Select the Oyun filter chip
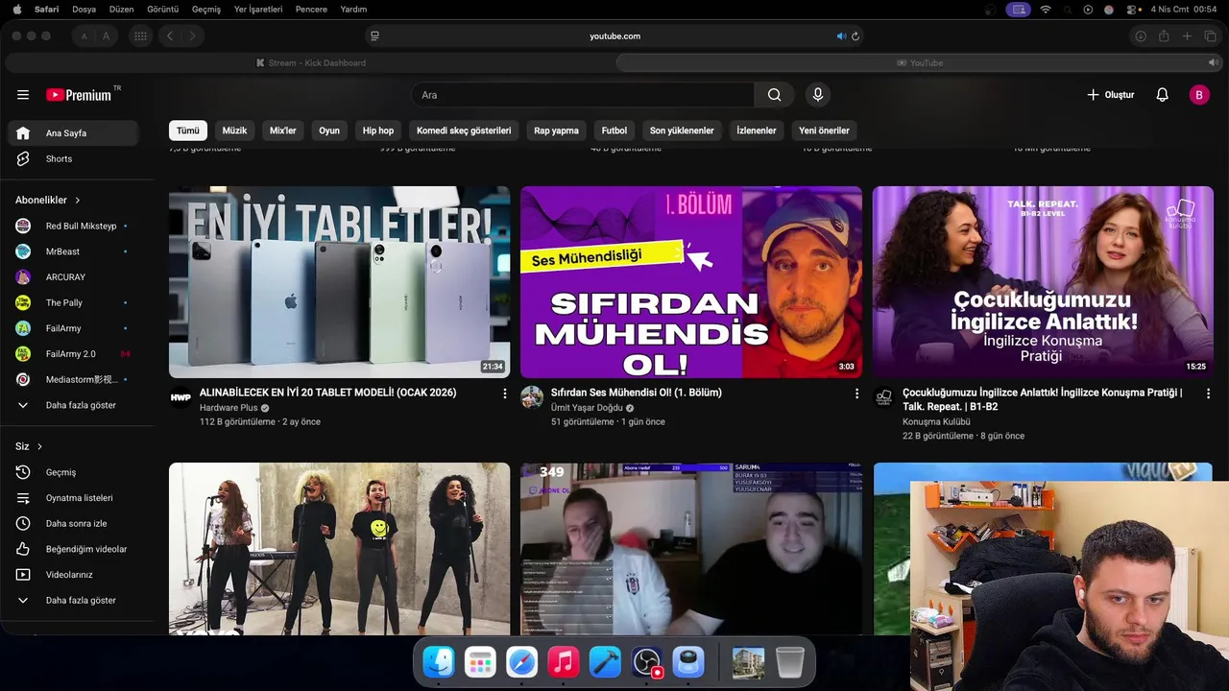1229x691 pixels. (329, 131)
